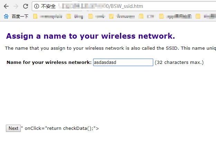Screen dimensions: 216x144
Task: Expand the fifth bookmark folder
Action: click(x=147, y=16)
